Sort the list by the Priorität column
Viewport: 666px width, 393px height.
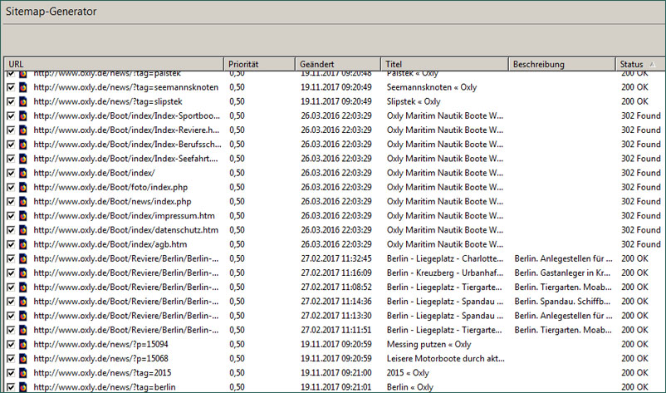tap(259, 64)
